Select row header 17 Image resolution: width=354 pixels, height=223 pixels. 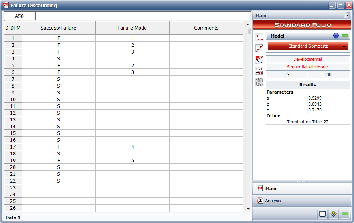pos(13,147)
